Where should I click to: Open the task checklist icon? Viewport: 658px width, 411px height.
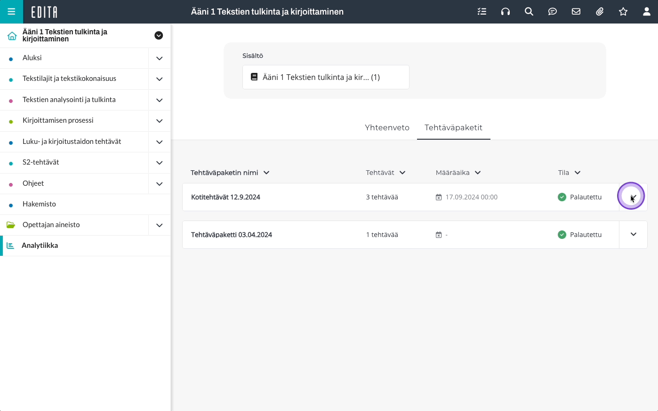[x=482, y=12]
